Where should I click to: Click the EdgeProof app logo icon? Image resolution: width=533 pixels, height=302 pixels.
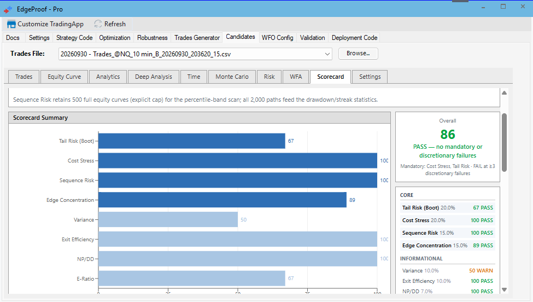coord(8,9)
